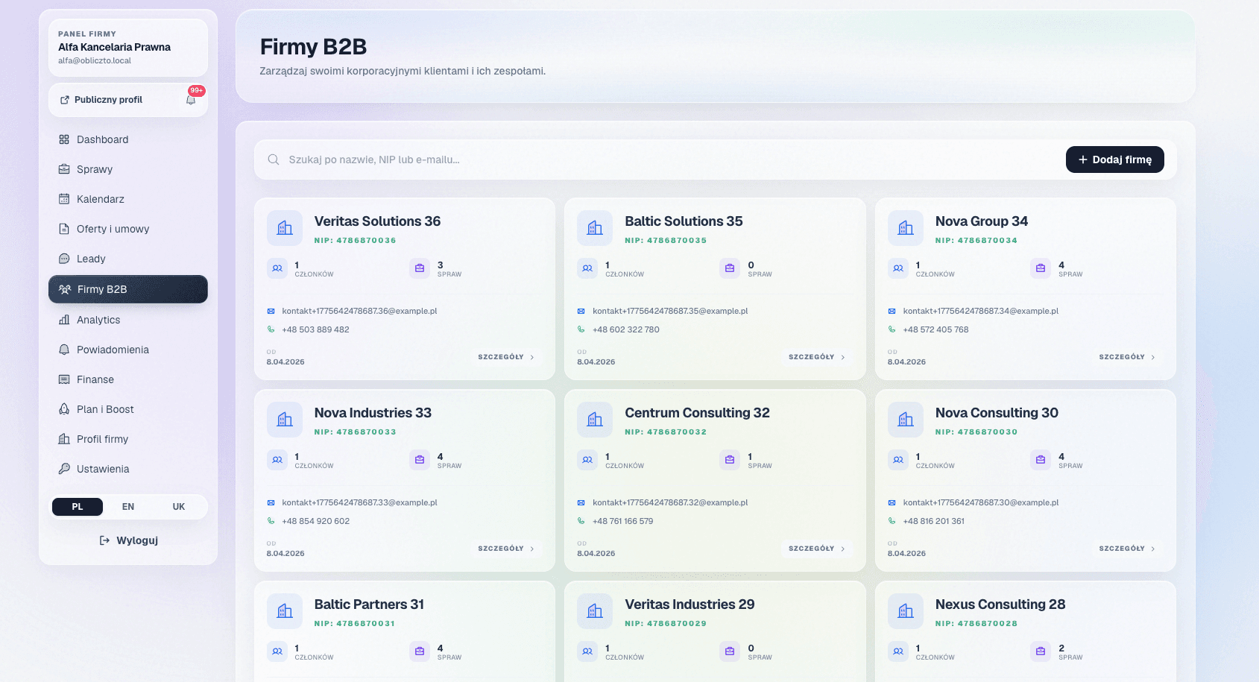Open Kalendarz via its calendar icon
This screenshot has height=682, width=1259.
click(65, 199)
